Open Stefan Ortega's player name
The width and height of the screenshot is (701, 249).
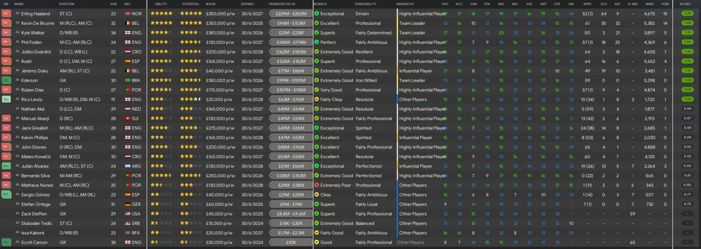[35, 204]
